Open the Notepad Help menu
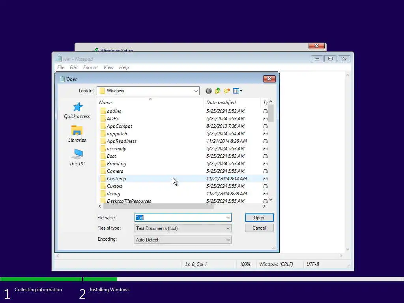404x303 pixels. pos(124,67)
